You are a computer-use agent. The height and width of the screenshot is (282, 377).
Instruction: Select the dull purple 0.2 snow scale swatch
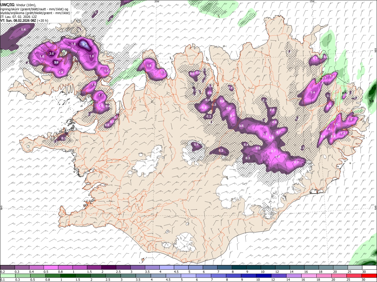click(8, 268)
